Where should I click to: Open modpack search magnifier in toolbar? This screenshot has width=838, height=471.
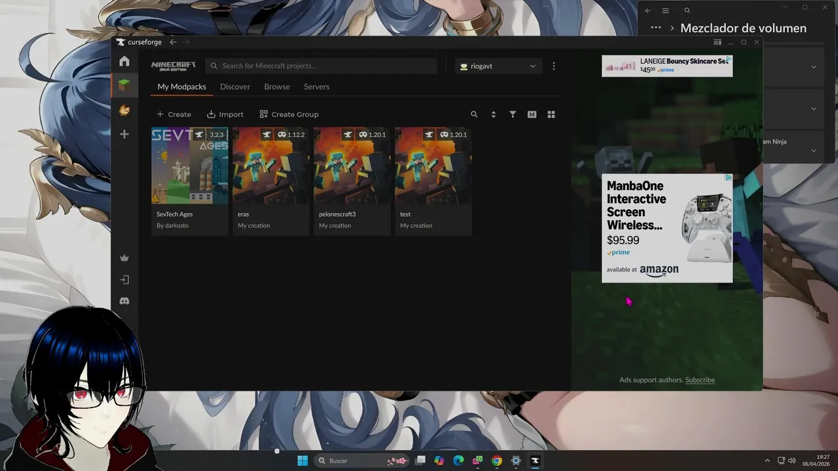coord(474,114)
